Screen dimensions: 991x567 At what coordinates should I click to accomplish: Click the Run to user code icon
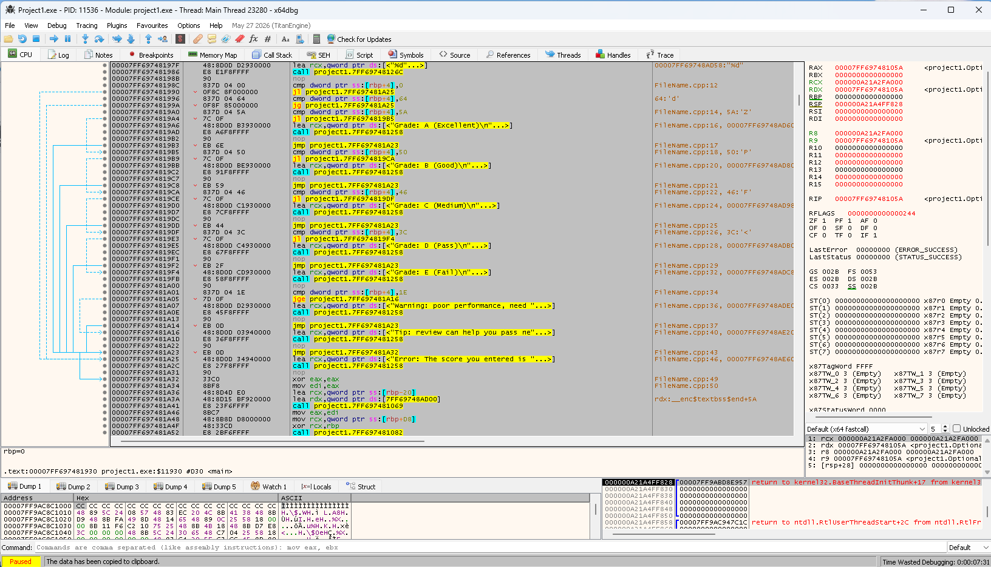163,39
